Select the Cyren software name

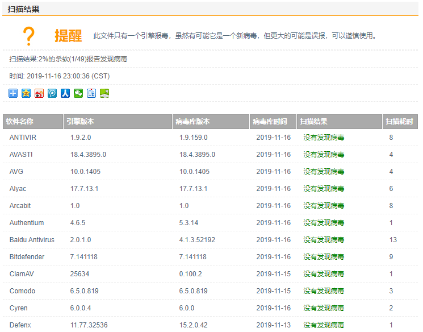pyautogui.click(x=18, y=308)
